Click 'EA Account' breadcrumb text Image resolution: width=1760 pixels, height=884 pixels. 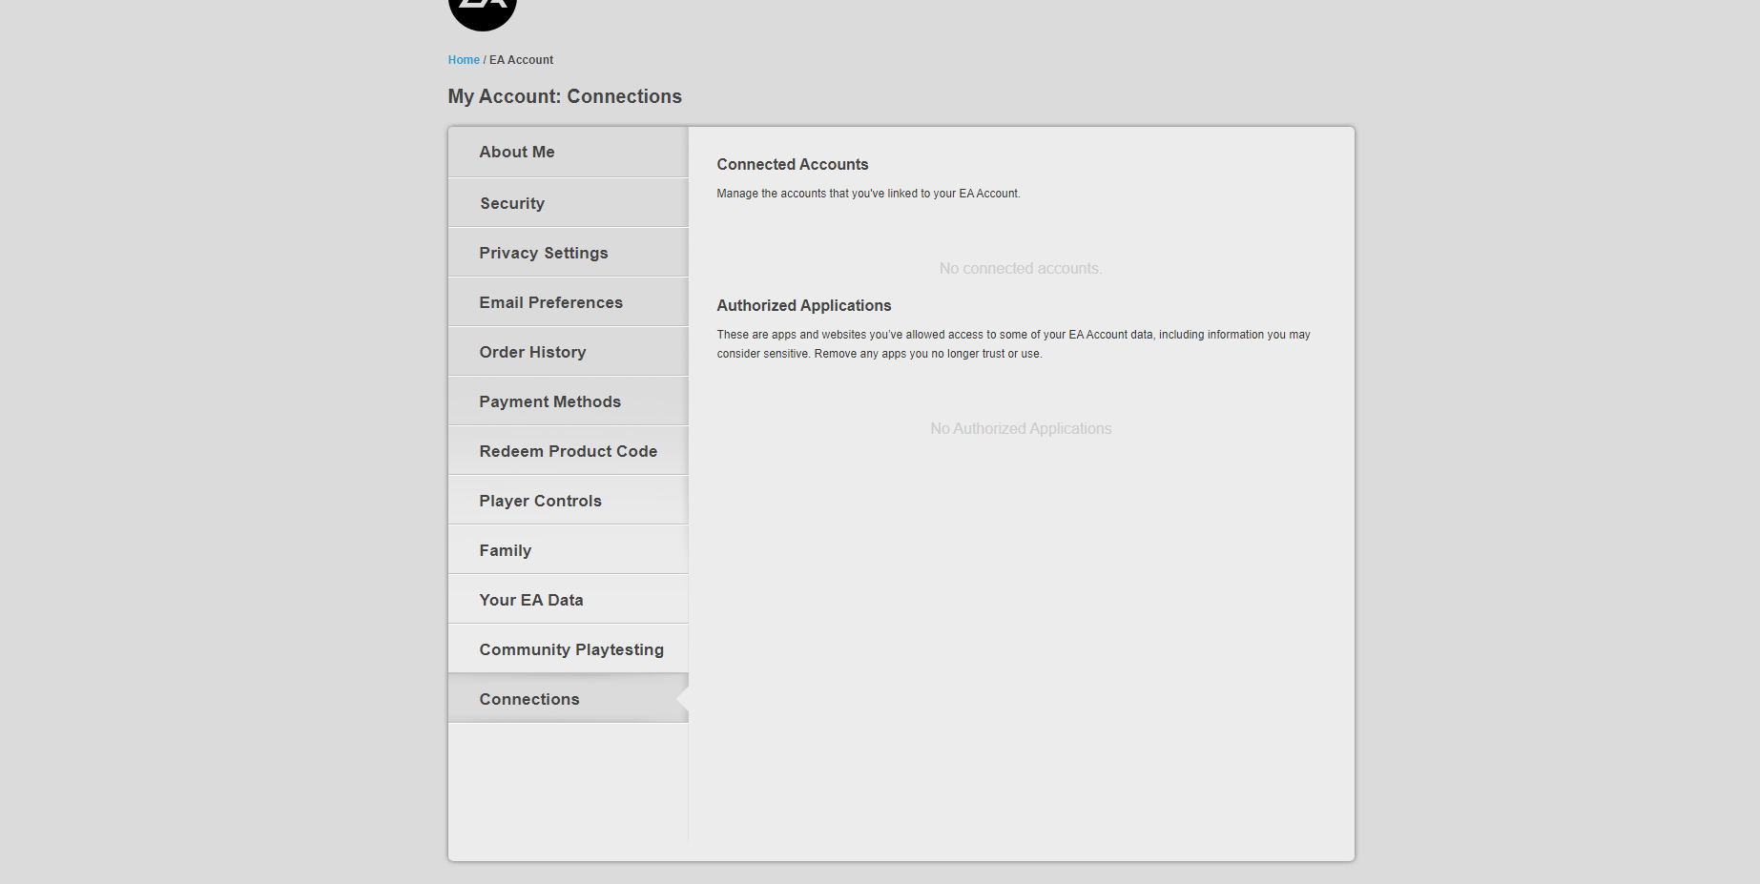click(x=521, y=60)
